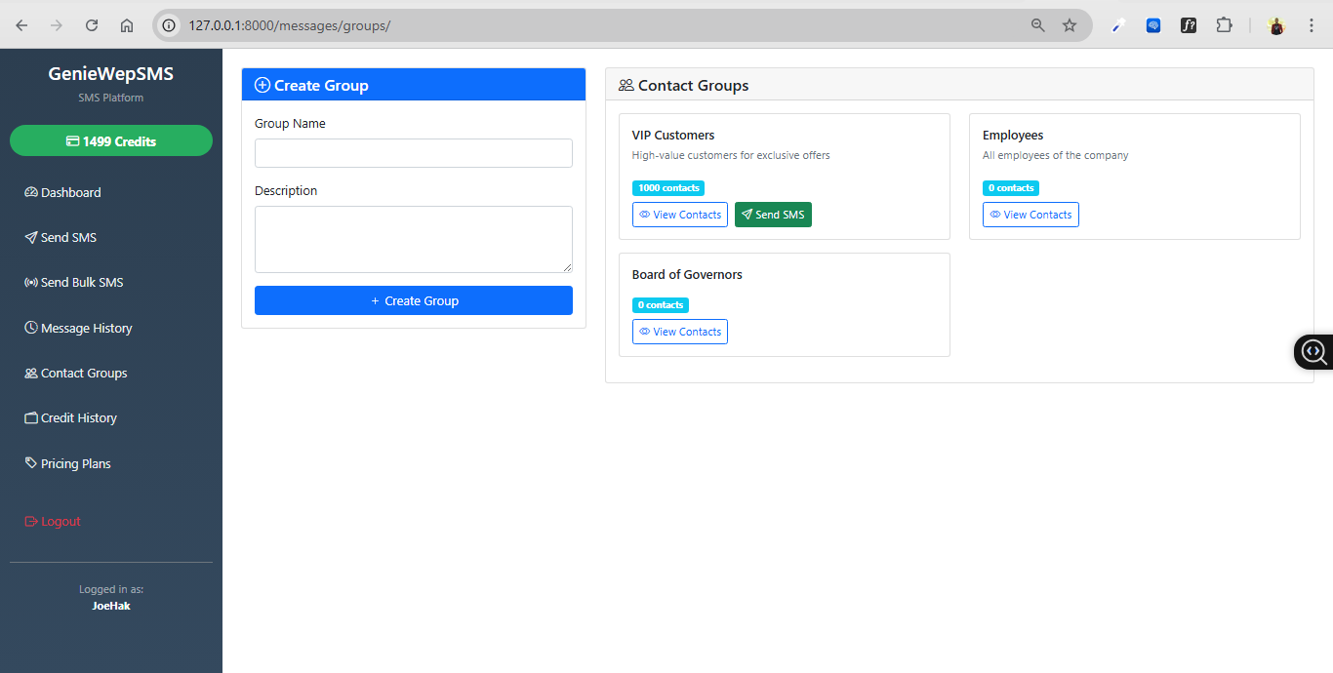Open Send Bulk SMS page
The height and width of the screenshot is (673, 1333).
click(82, 283)
